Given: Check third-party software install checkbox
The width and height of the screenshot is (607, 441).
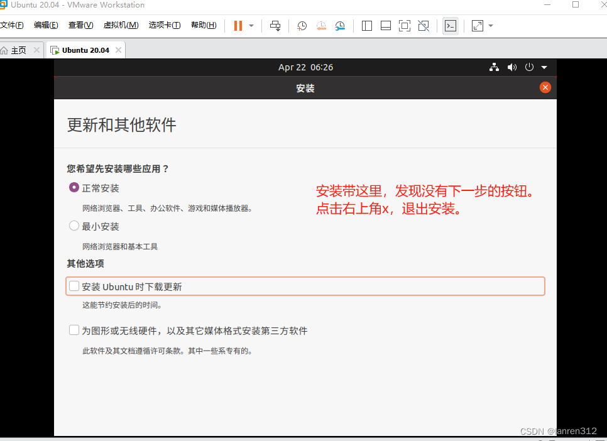Looking at the screenshot, I should coord(74,330).
